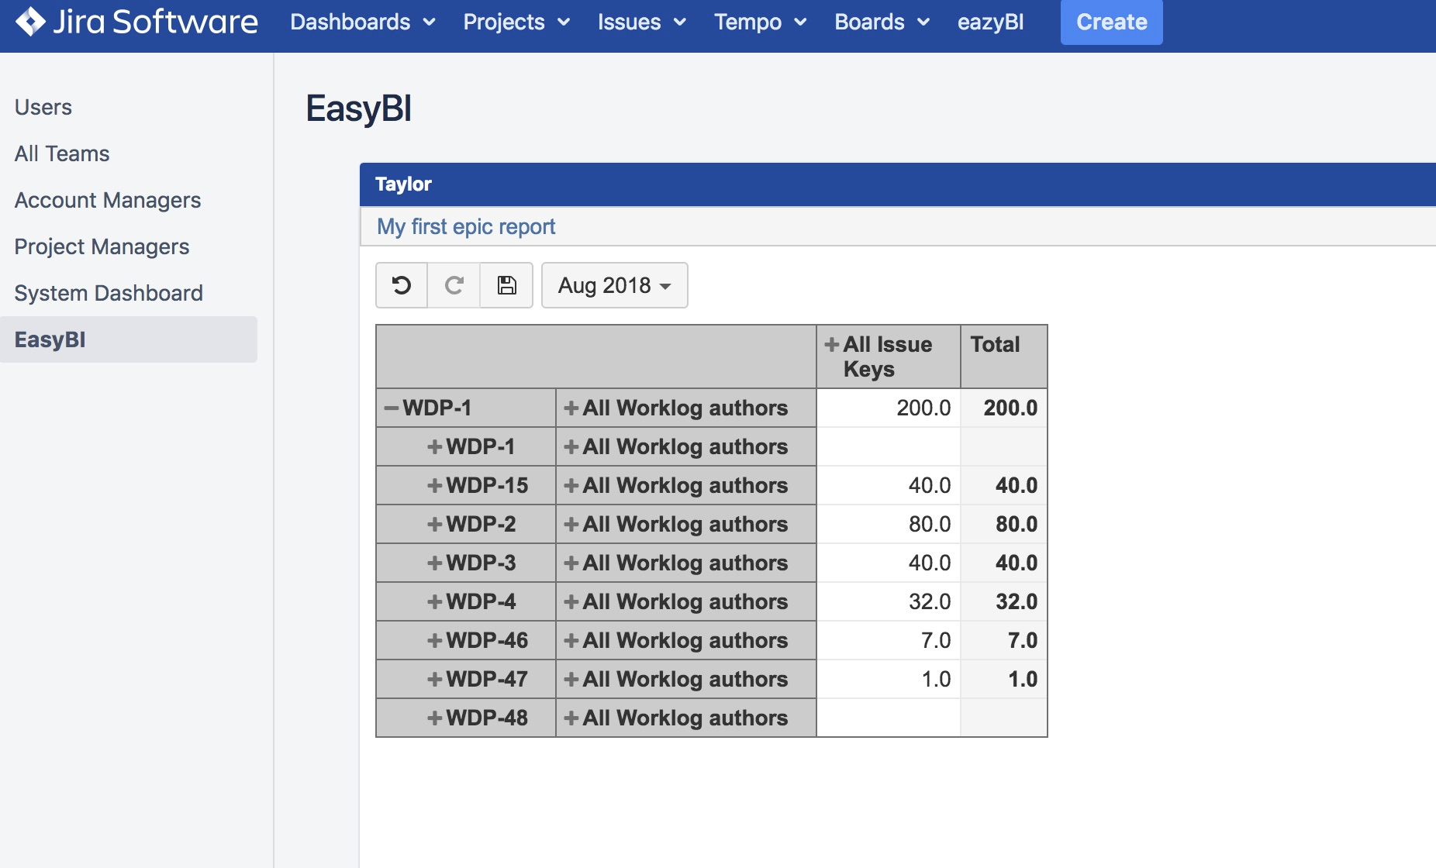Expand All Worklog authors in WDP-48 row

[571, 718]
